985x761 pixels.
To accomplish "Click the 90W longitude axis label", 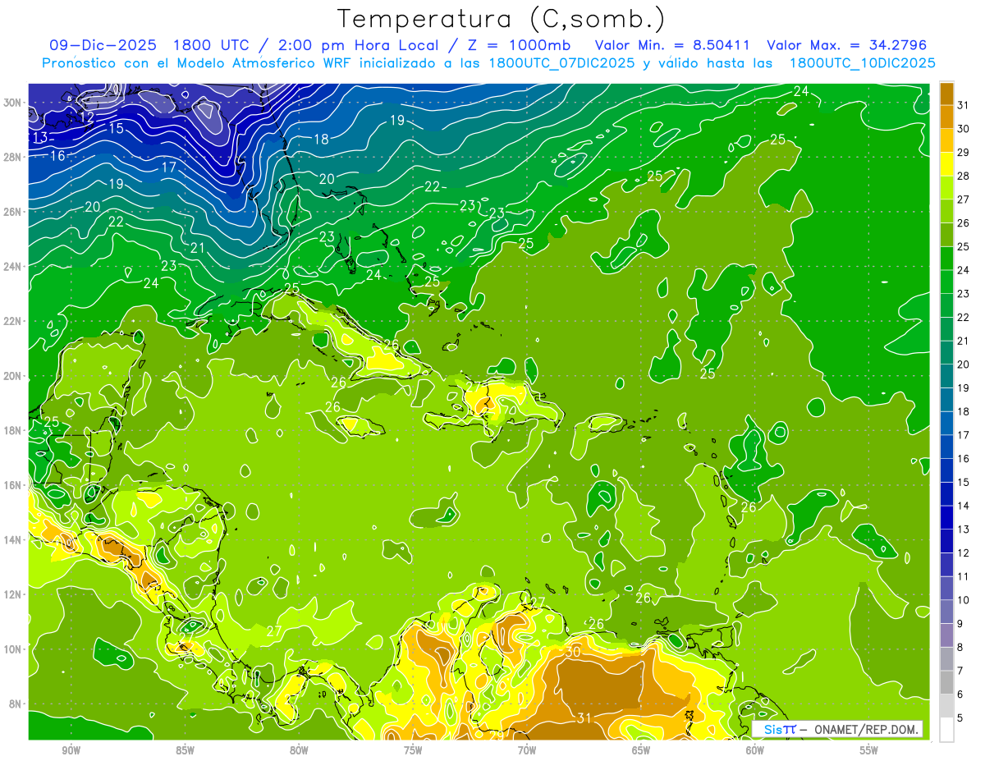I will (71, 750).
